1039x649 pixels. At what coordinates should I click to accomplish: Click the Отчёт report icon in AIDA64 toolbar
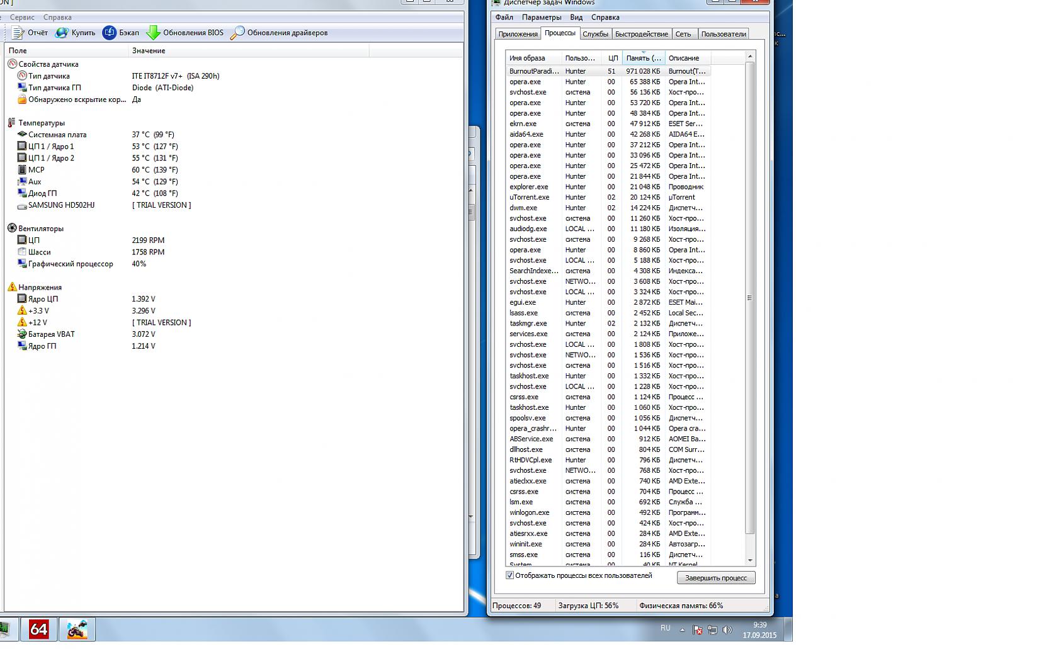(x=18, y=33)
